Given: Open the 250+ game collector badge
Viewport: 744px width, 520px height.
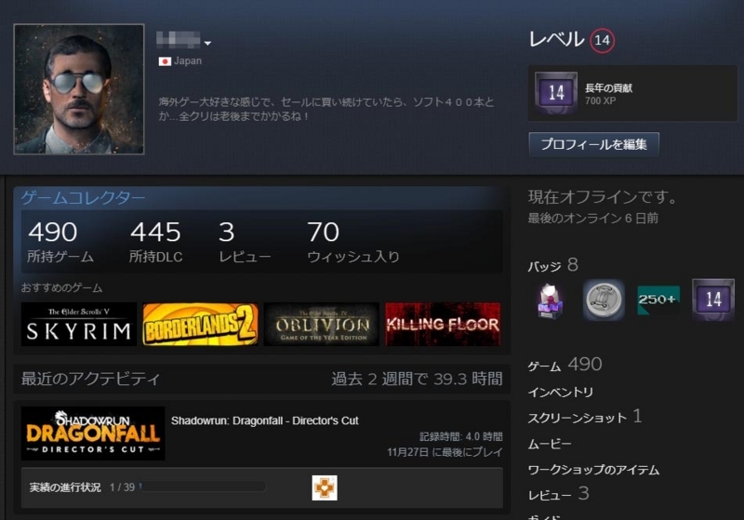Looking at the screenshot, I should 658,300.
